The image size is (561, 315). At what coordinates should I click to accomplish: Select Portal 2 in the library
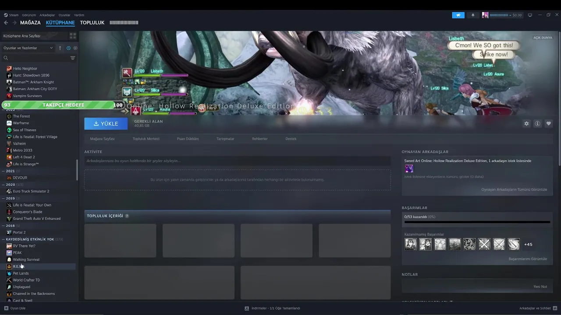(x=19, y=232)
